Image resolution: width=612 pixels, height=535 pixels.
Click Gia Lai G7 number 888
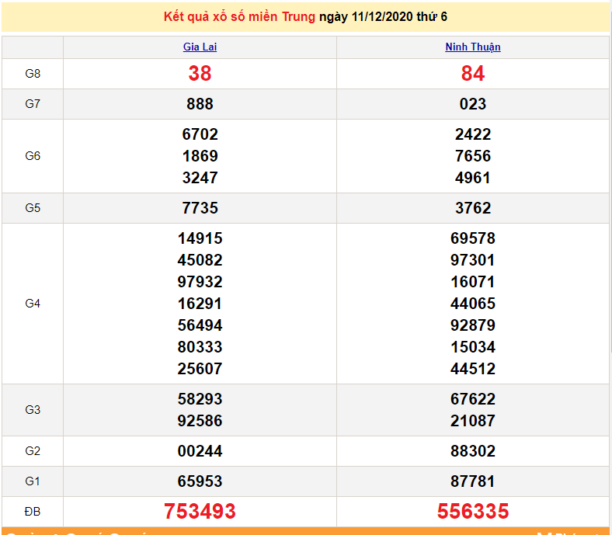pyautogui.click(x=200, y=104)
